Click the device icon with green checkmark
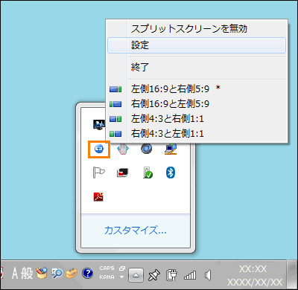This screenshot has width=298, height=290. [x=148, y=173]
